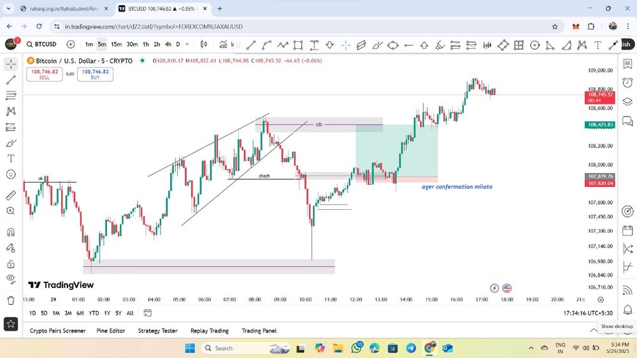This screenshot has width=637, height=358.
Task: Toggle hide all drawings eye icon
Action: coord(11,279)
